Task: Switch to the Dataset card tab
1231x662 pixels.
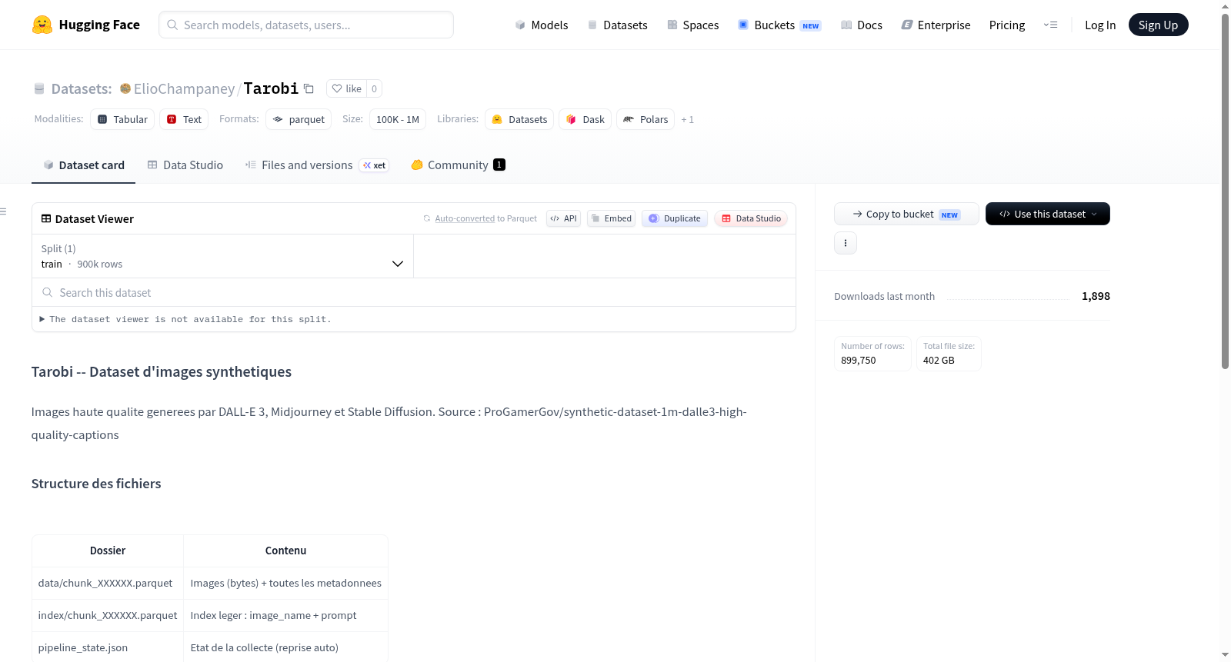Action: coord(83,165)
